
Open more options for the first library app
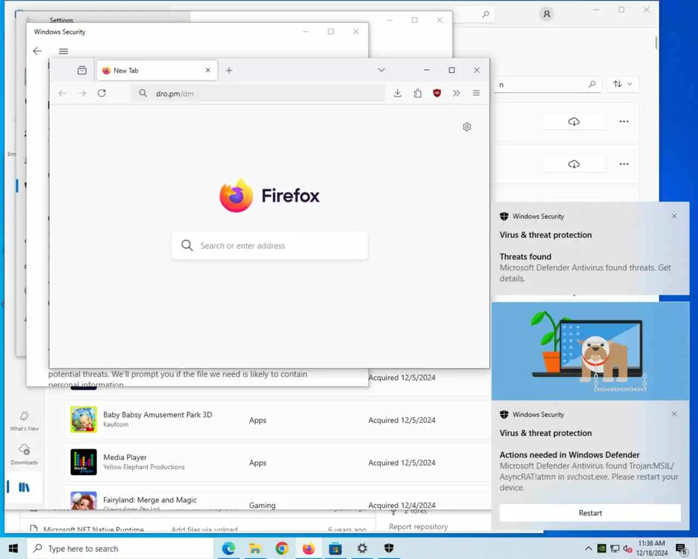tap(624, 121)
